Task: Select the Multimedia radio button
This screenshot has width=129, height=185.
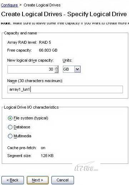Action: coord(10,136)
